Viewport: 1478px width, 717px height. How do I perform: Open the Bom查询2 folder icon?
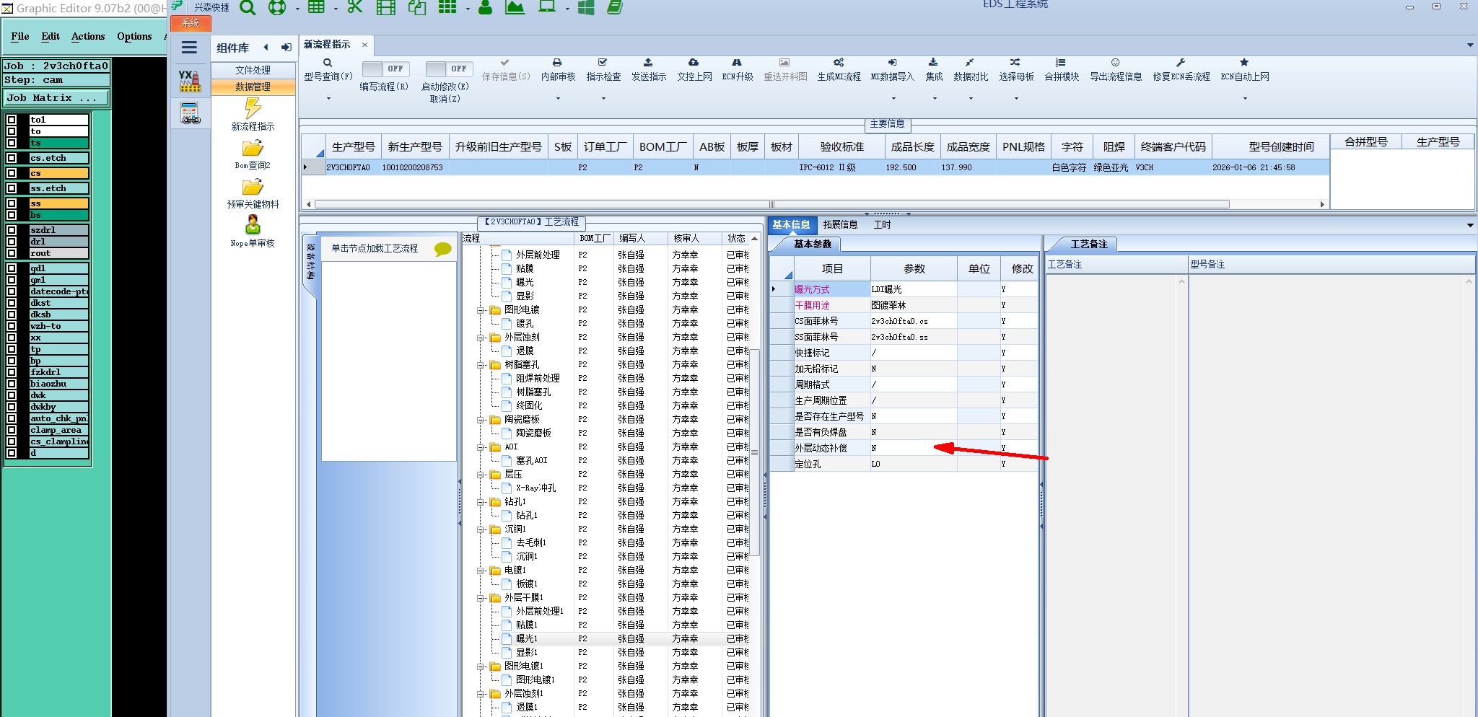tap(253, 149)
